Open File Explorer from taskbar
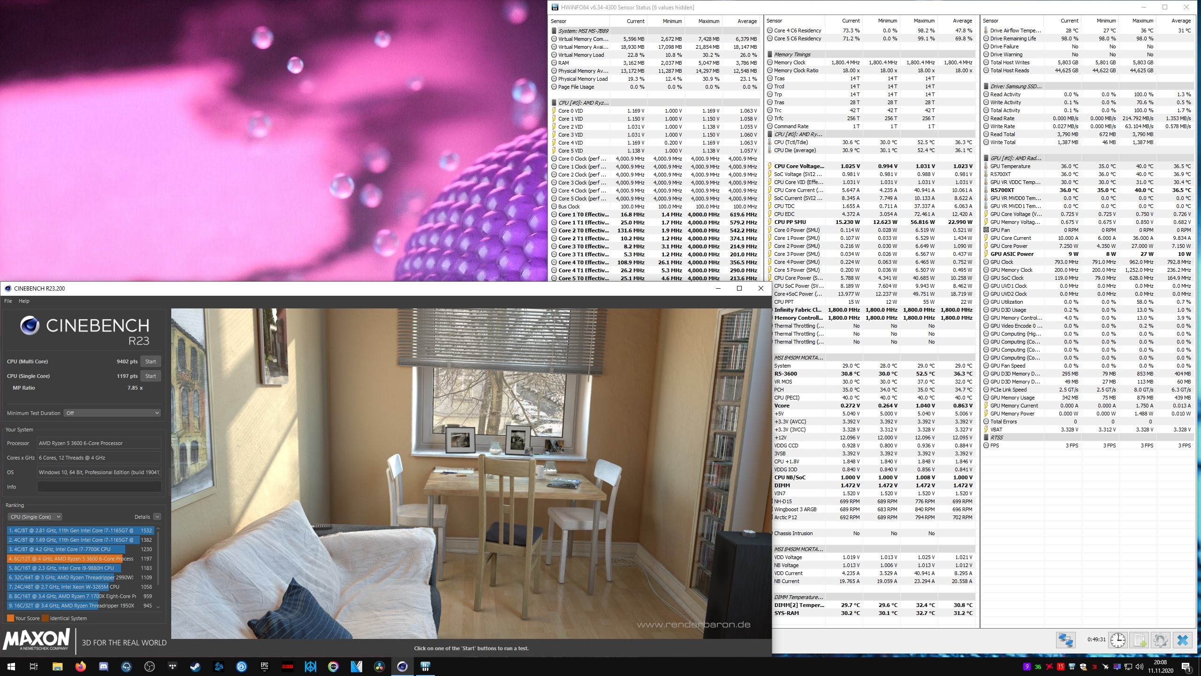 coord(57,666)
